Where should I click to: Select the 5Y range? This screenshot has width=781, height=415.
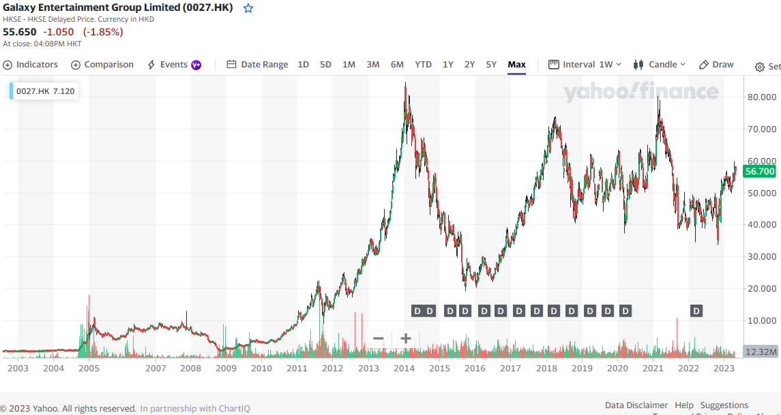click(x=491, y=65)
